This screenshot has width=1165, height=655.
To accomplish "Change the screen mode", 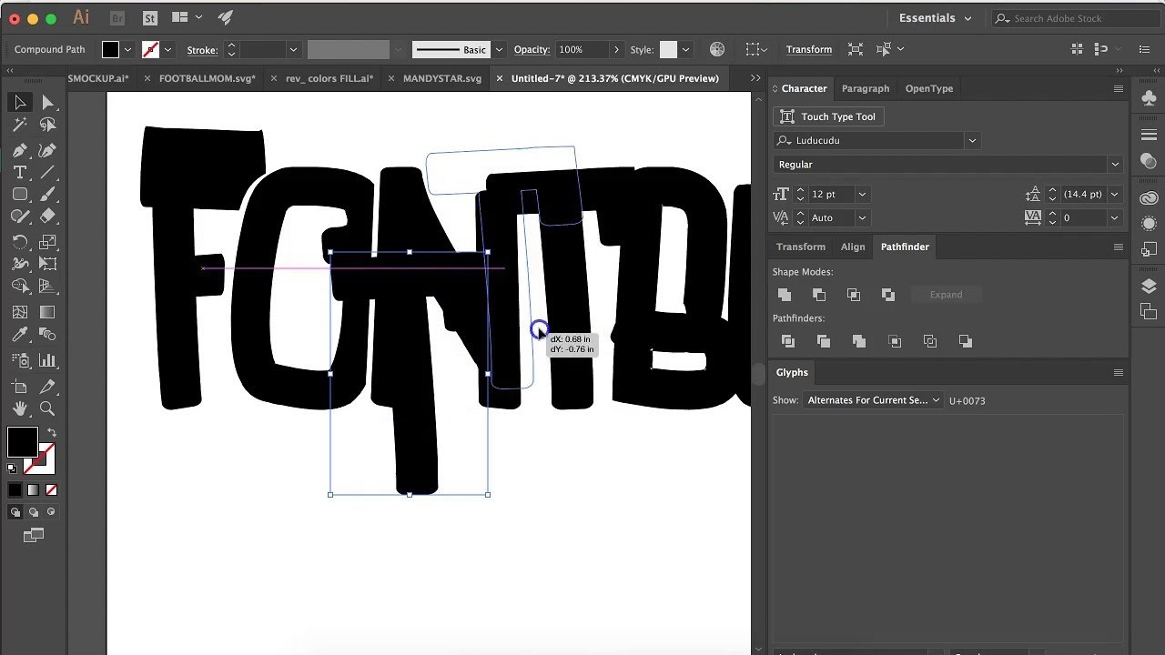I will point(34,535).
